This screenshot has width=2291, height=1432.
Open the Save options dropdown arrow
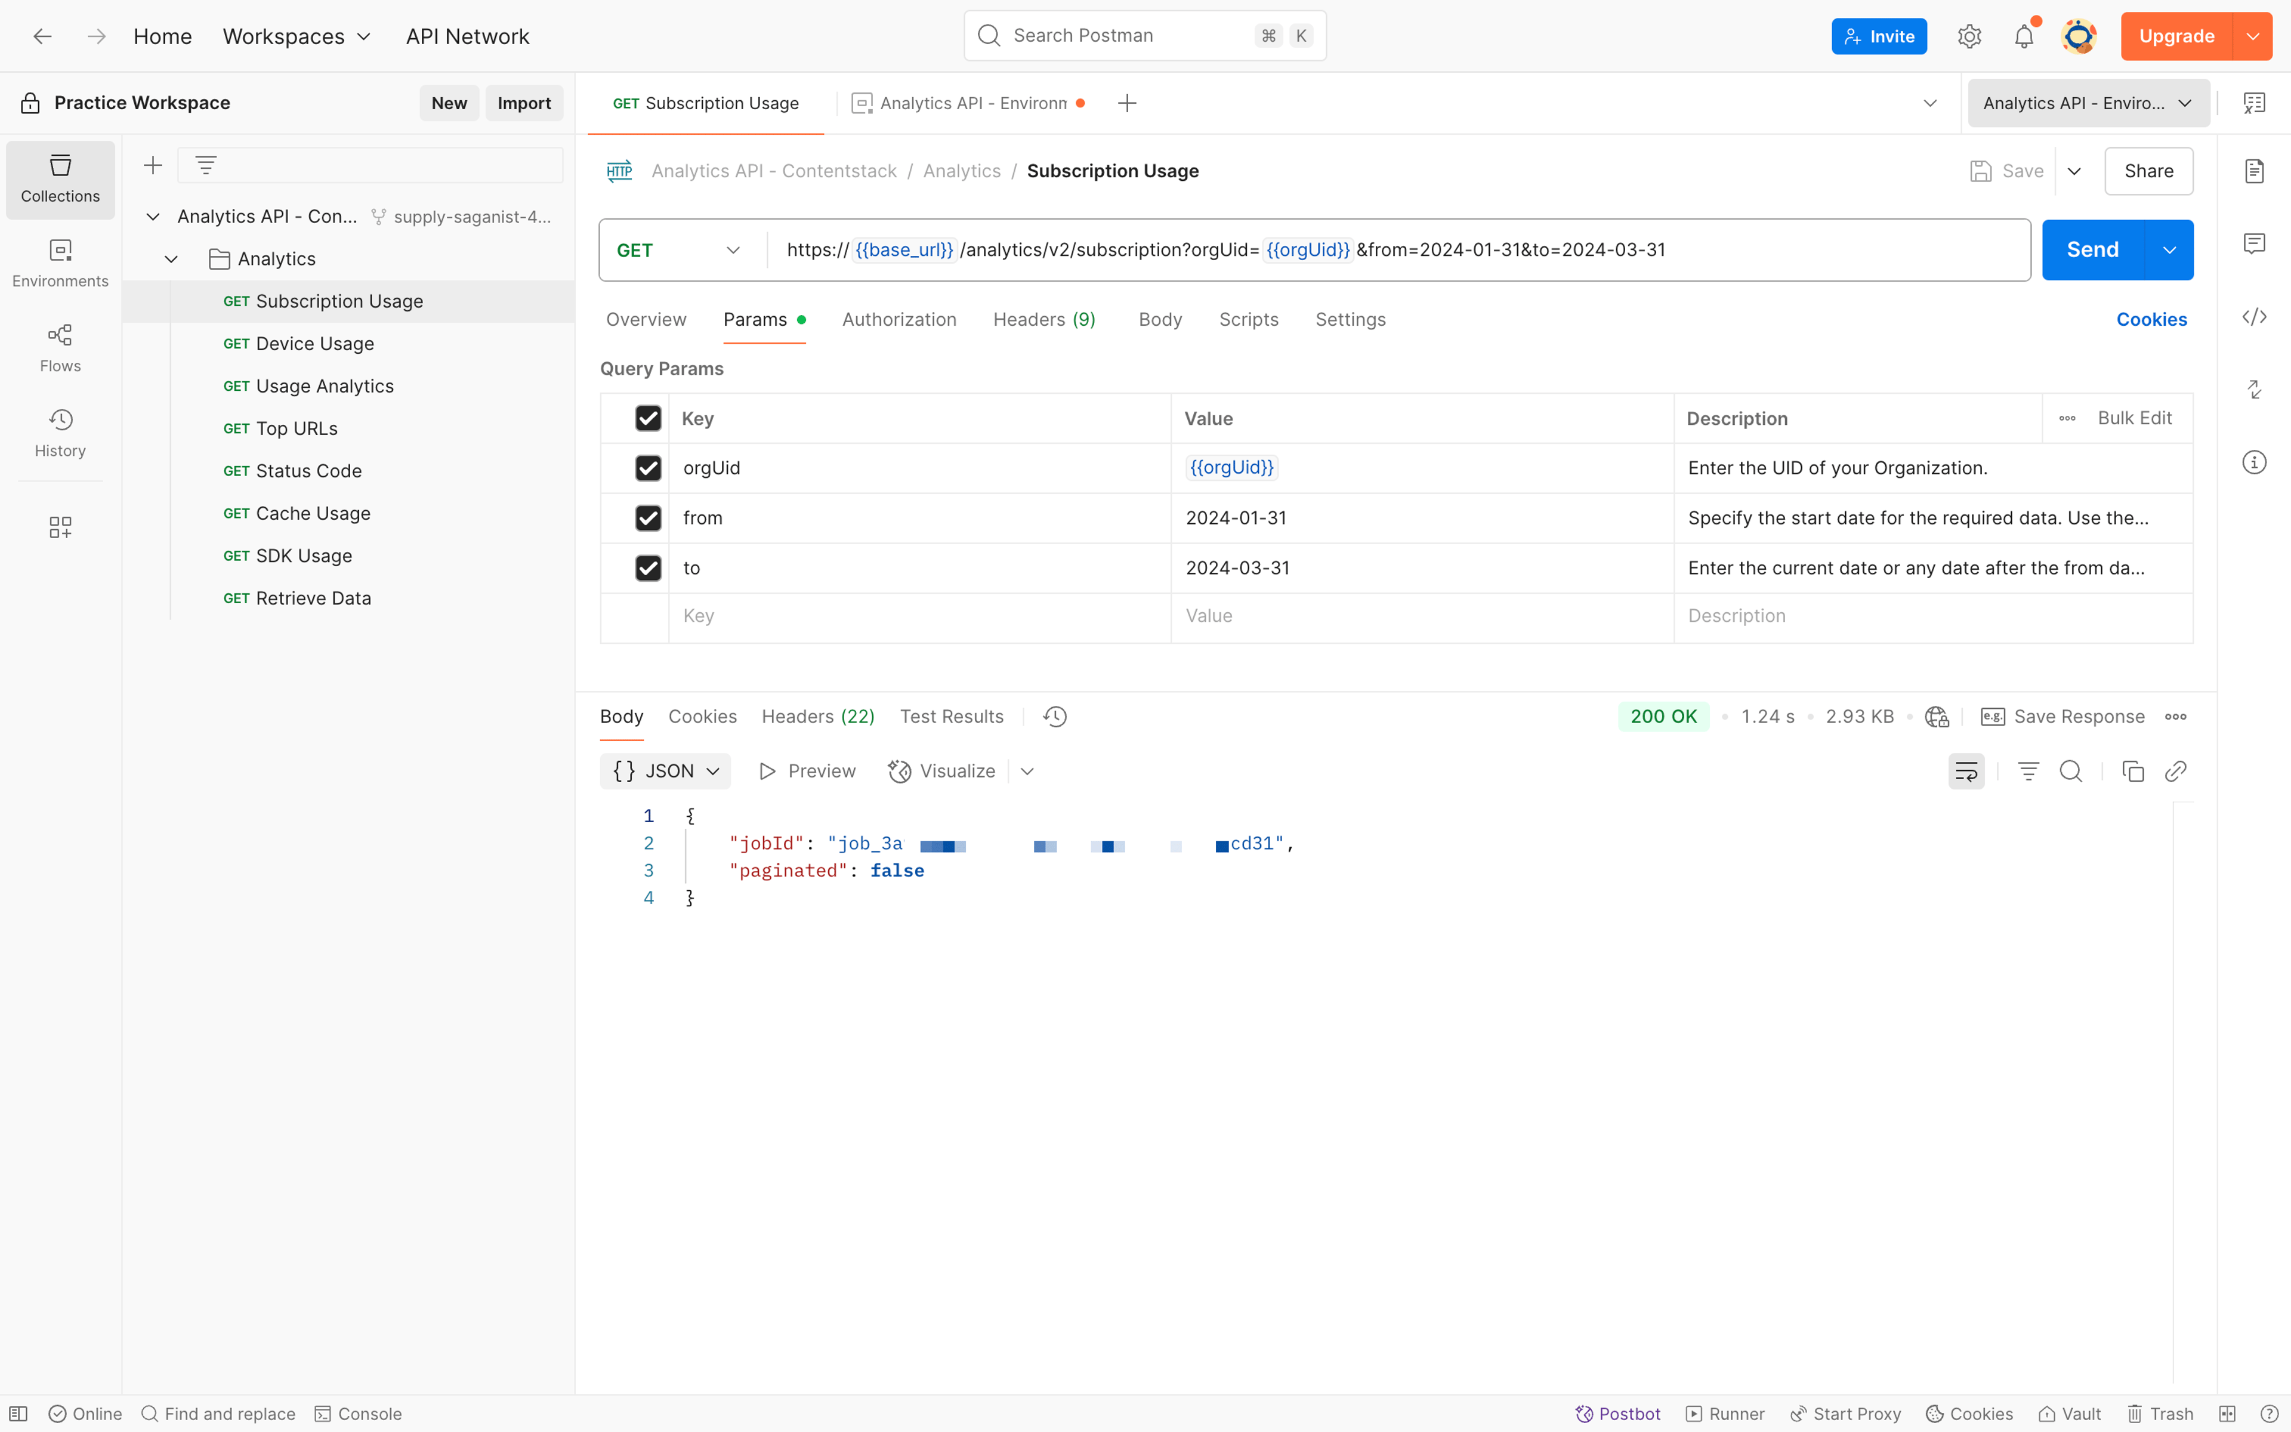[2074, 171]
